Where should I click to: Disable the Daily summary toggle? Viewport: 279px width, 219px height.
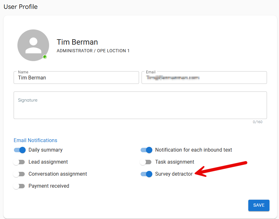(20, 150)
